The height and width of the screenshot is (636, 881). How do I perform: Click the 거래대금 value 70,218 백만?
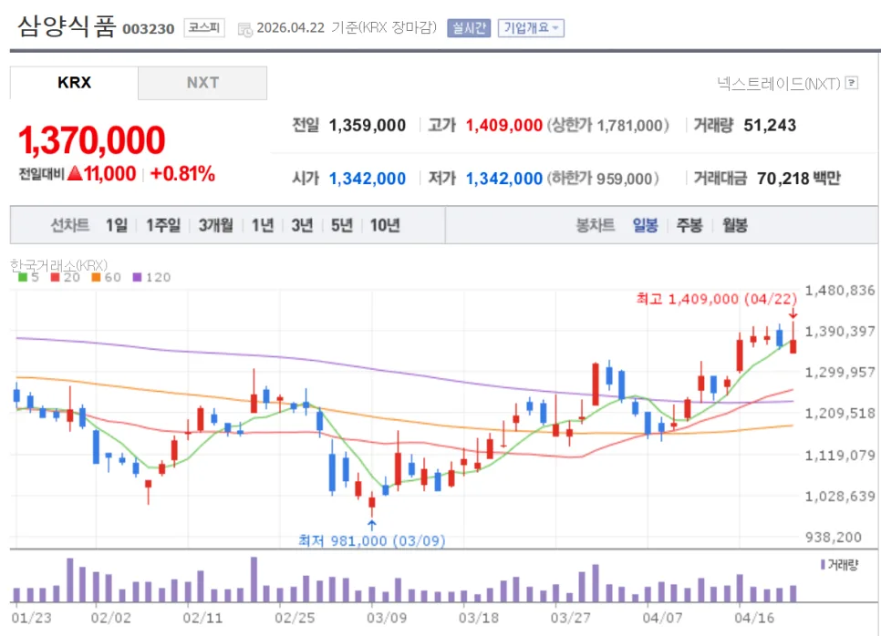(x=798, y=179)
